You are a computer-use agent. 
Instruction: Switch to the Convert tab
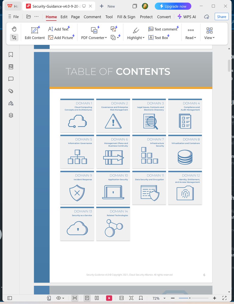(x=164, y=17)
